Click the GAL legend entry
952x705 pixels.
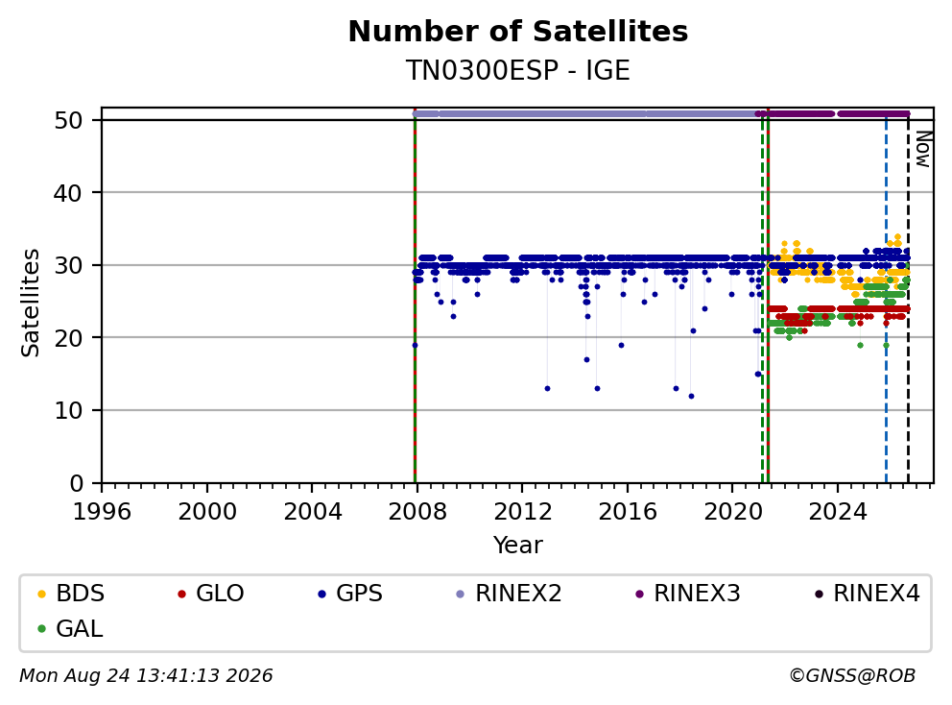pyautogui.click(x=70, y=628)
